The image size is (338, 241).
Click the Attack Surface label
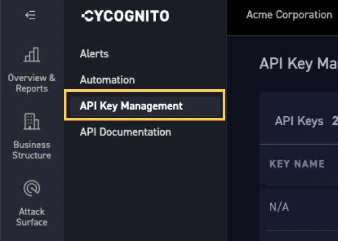tap(32, 217)
